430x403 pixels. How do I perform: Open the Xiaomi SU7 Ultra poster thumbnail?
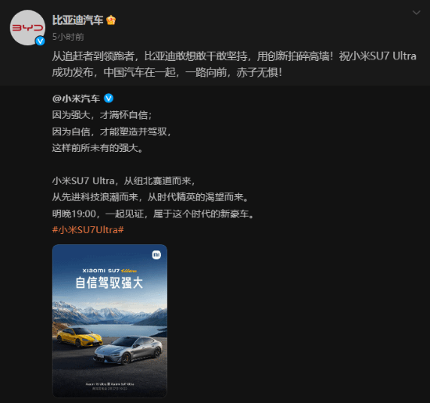pos(109,321)
